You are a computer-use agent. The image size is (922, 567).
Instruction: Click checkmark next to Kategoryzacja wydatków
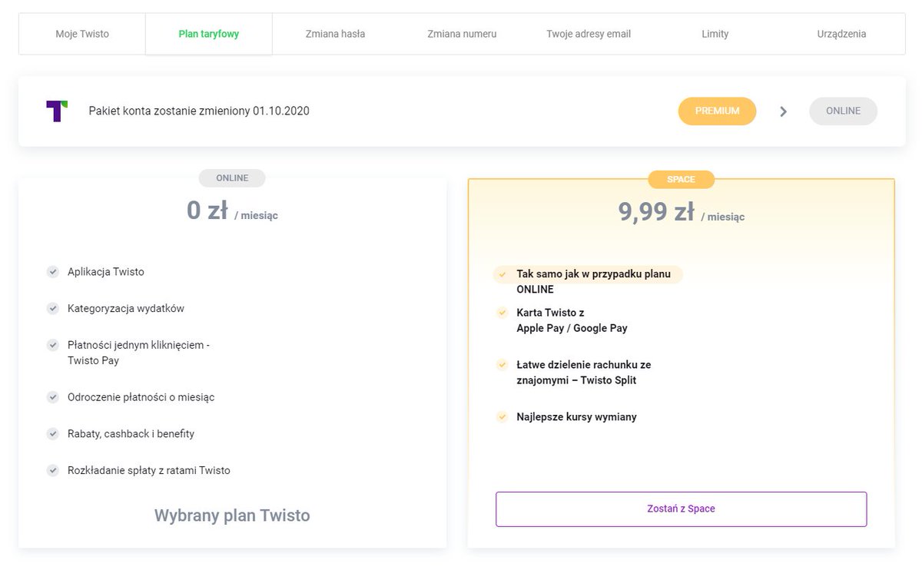pos(52,308)
